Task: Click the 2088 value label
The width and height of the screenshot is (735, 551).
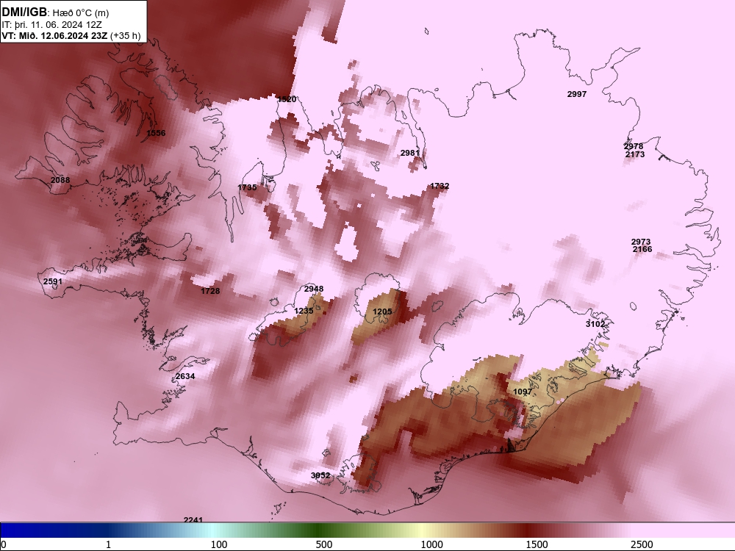Action: [x=60, y=180]
